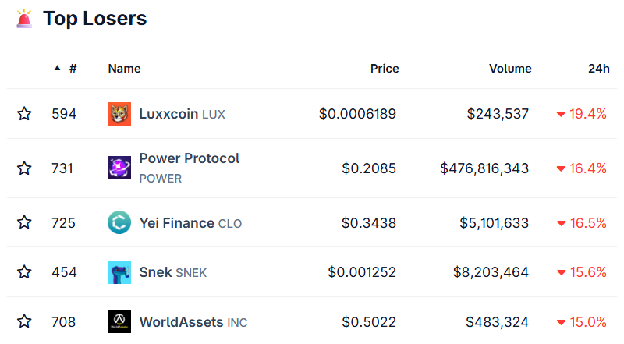Click the WorldAssets black logo icon
The height and width of the screenshot is (344, 624).
119,321
